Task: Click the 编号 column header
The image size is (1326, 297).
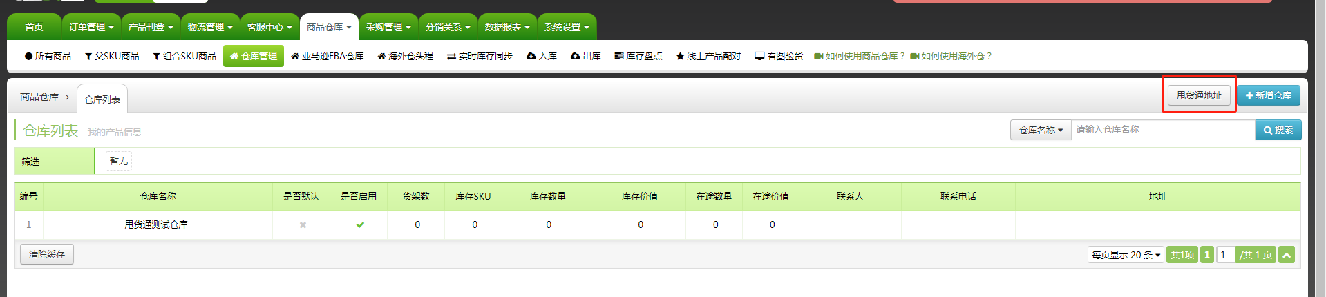Action: (x=28, y=197)
